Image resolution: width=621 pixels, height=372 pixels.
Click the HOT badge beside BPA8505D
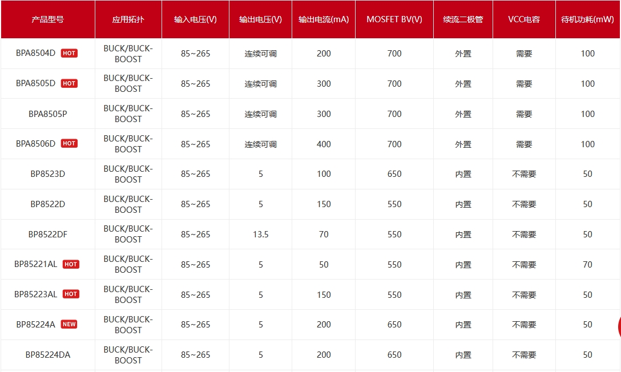click(x=69, y=84)
